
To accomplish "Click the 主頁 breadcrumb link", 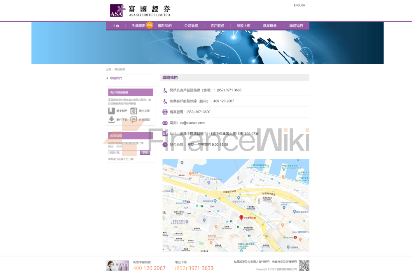I will click(x=108, y=70).
